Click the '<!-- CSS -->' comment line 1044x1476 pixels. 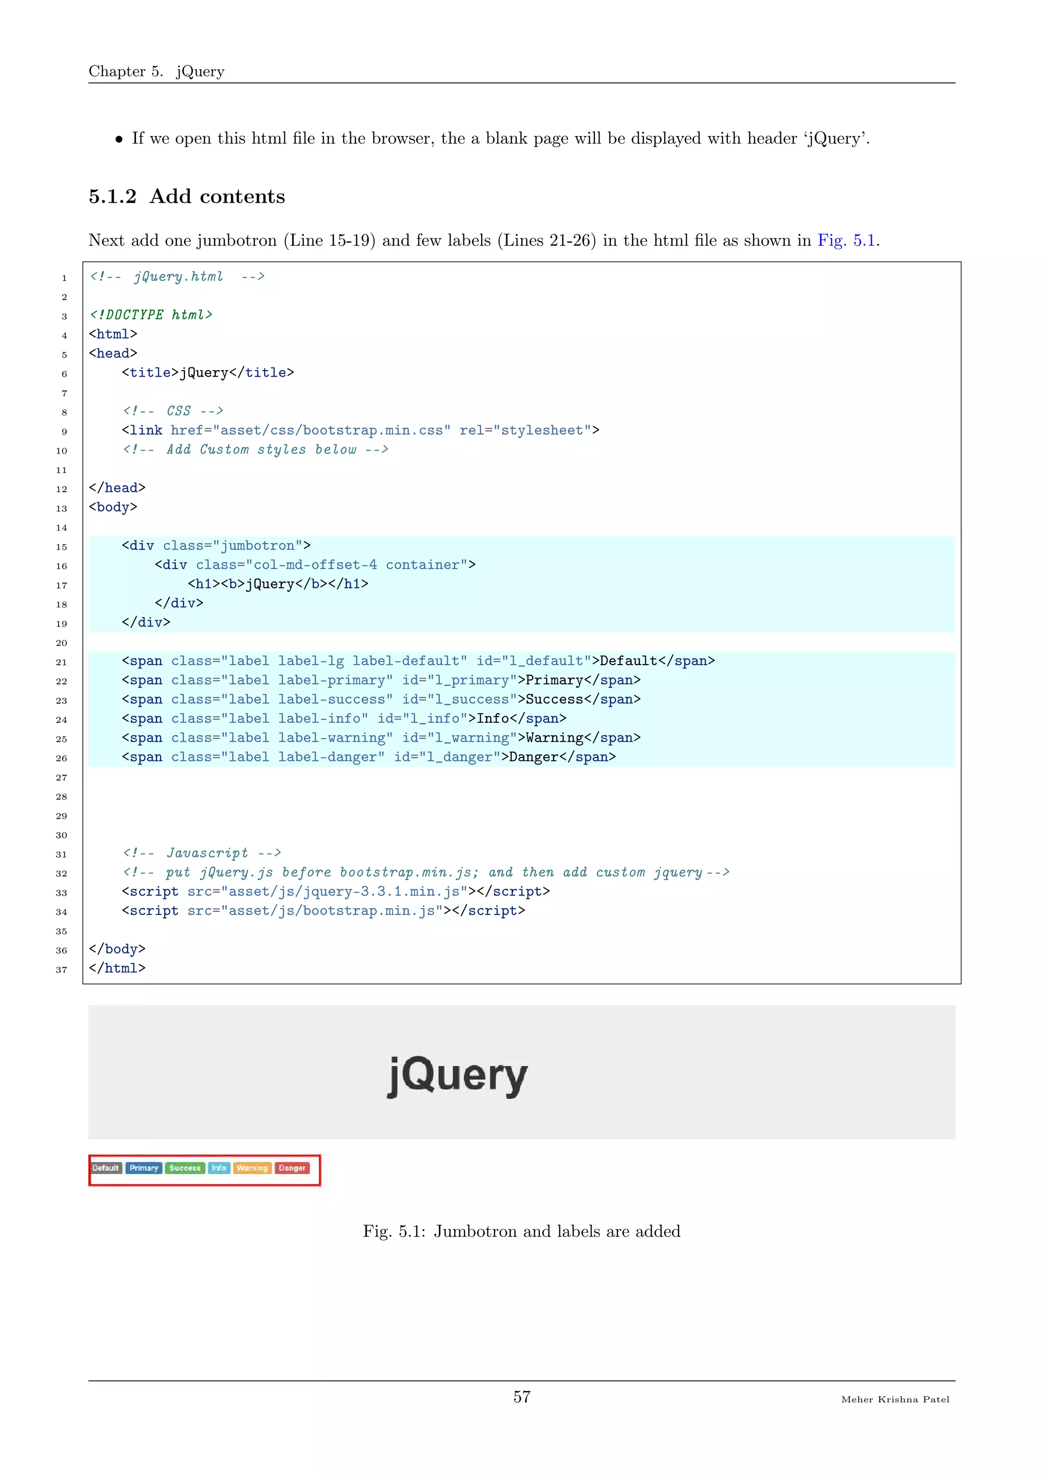(173, 411)
